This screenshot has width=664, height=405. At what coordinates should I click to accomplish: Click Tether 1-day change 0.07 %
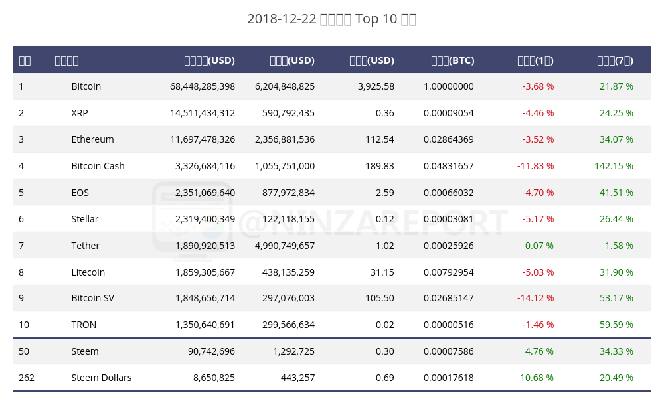539,246
